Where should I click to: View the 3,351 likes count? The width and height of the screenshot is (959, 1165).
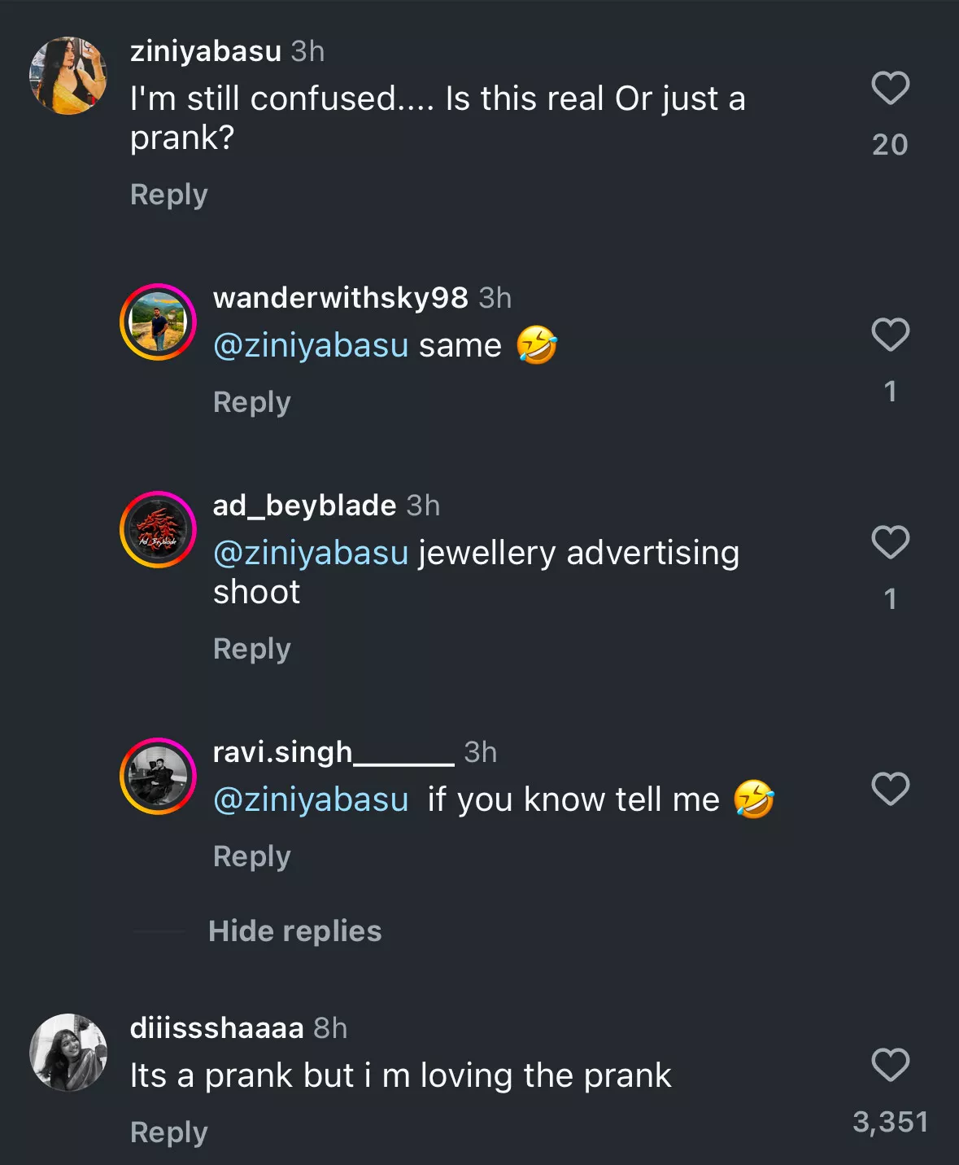coord(890,1122)
